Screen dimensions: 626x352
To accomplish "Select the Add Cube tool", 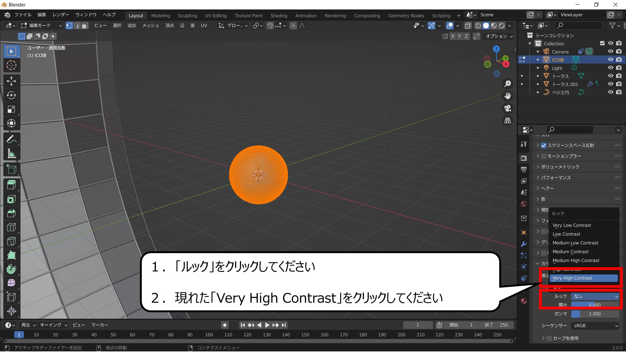I will point(12,169).
